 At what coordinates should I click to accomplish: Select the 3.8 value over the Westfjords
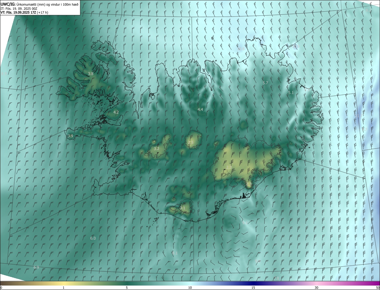point(91,74)
